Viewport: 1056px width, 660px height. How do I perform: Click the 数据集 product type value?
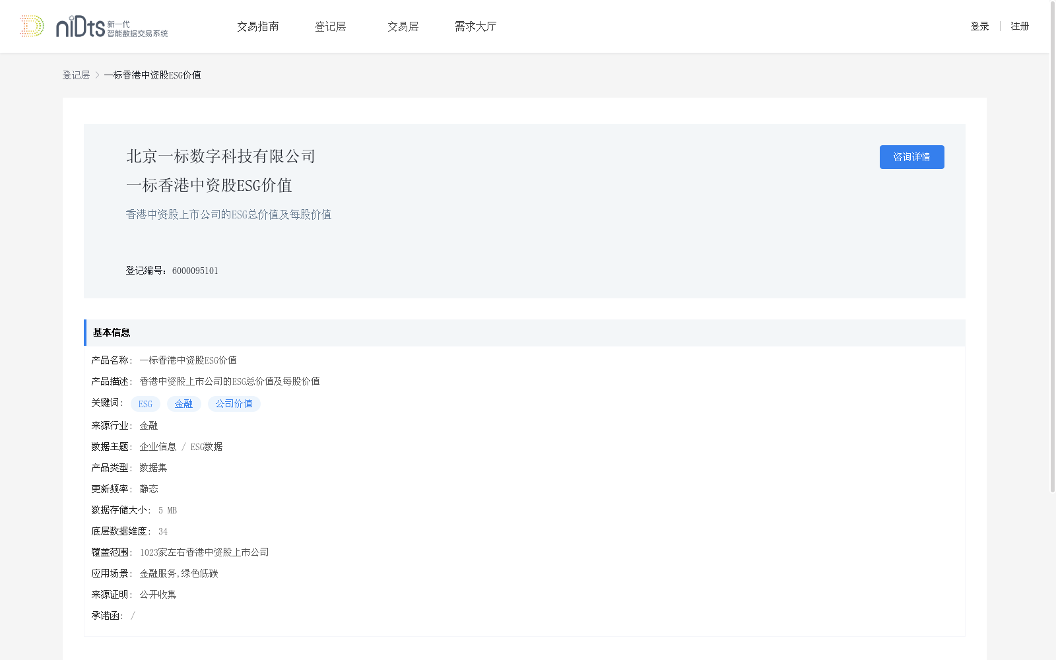153,468
